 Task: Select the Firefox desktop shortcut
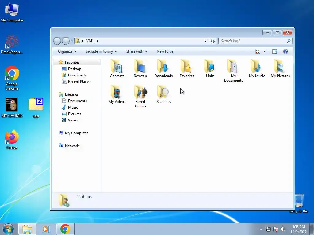pyautogui.click(x=12, y=140)
